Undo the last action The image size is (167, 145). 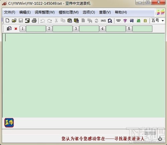pos(43,21)
